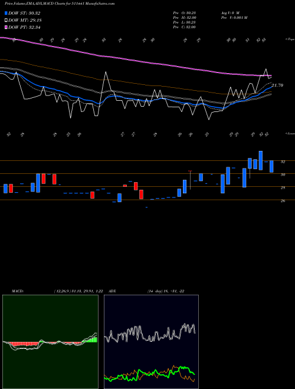Click the 32 price axis label
295x389 pixels.
pos(283,161)
